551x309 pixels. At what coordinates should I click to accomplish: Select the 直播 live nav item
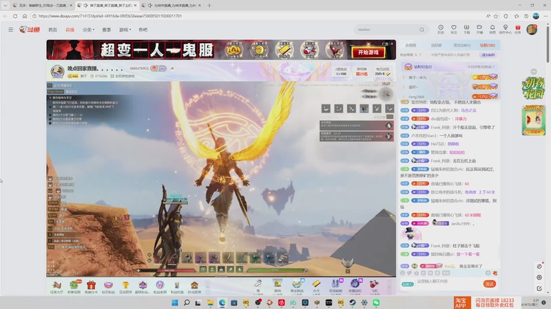70,30
